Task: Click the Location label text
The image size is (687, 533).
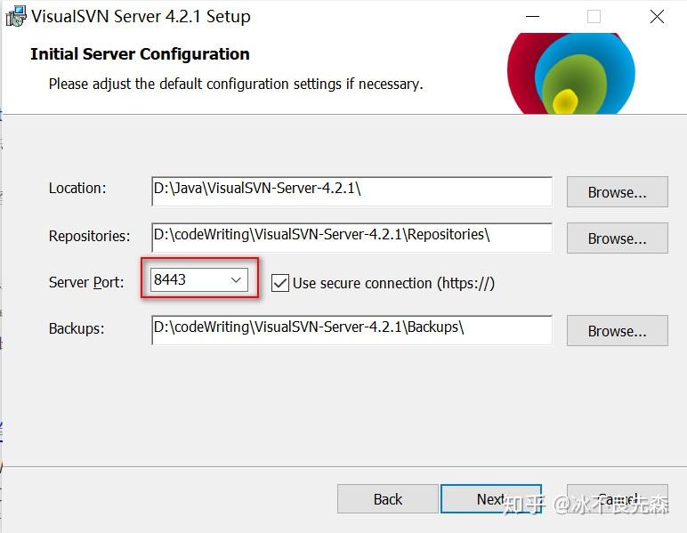Action: click(x=77, y=189)
